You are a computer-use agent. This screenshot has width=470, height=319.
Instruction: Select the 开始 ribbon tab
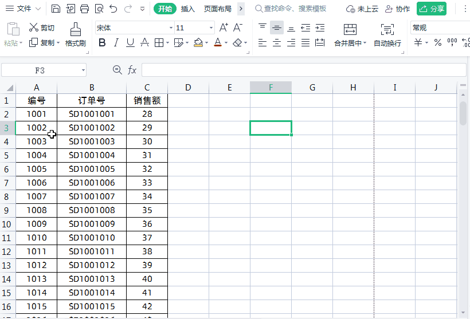[165, 9]
